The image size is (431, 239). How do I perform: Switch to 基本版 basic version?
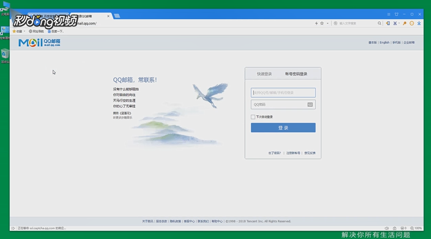point(373,43)
